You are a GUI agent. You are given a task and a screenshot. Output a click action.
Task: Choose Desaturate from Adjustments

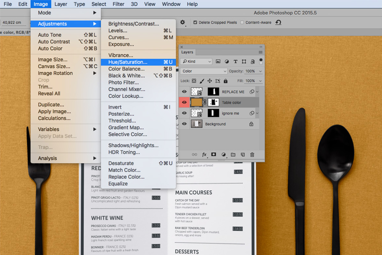click(x=138, y=163)
